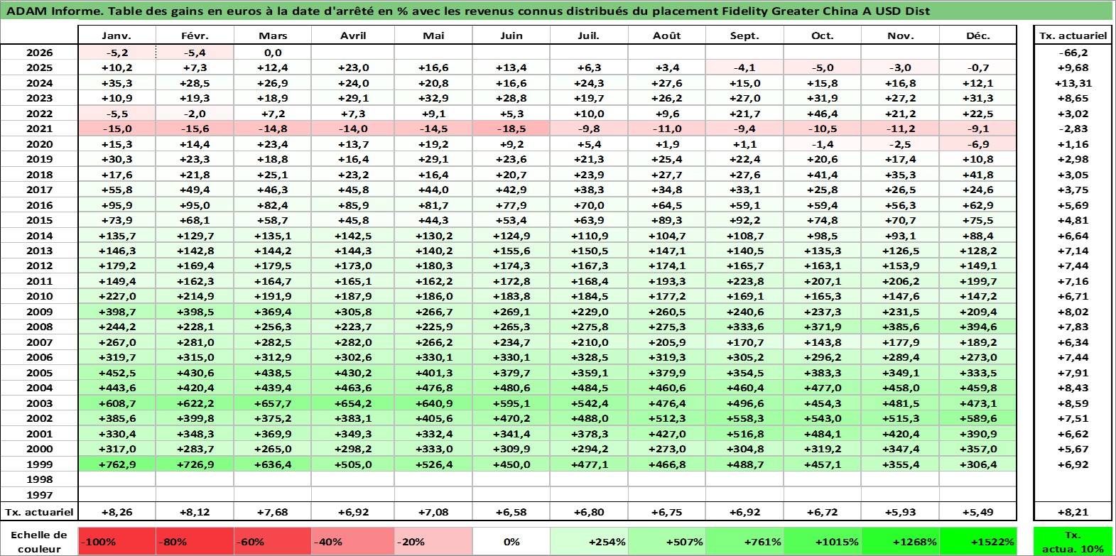Click the +7,08 May actuarial rate
The image size is (1116, 556).
pyautogui.click(x=433, y=512)
